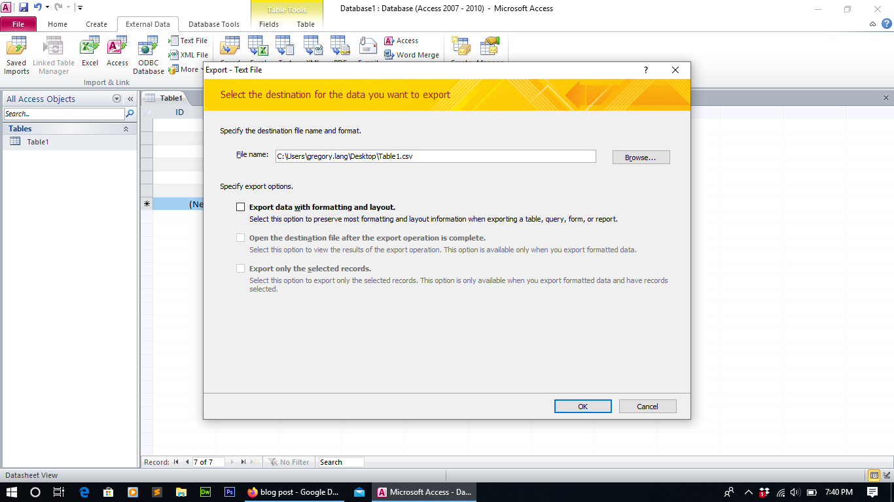Go to previous record button

187,462
